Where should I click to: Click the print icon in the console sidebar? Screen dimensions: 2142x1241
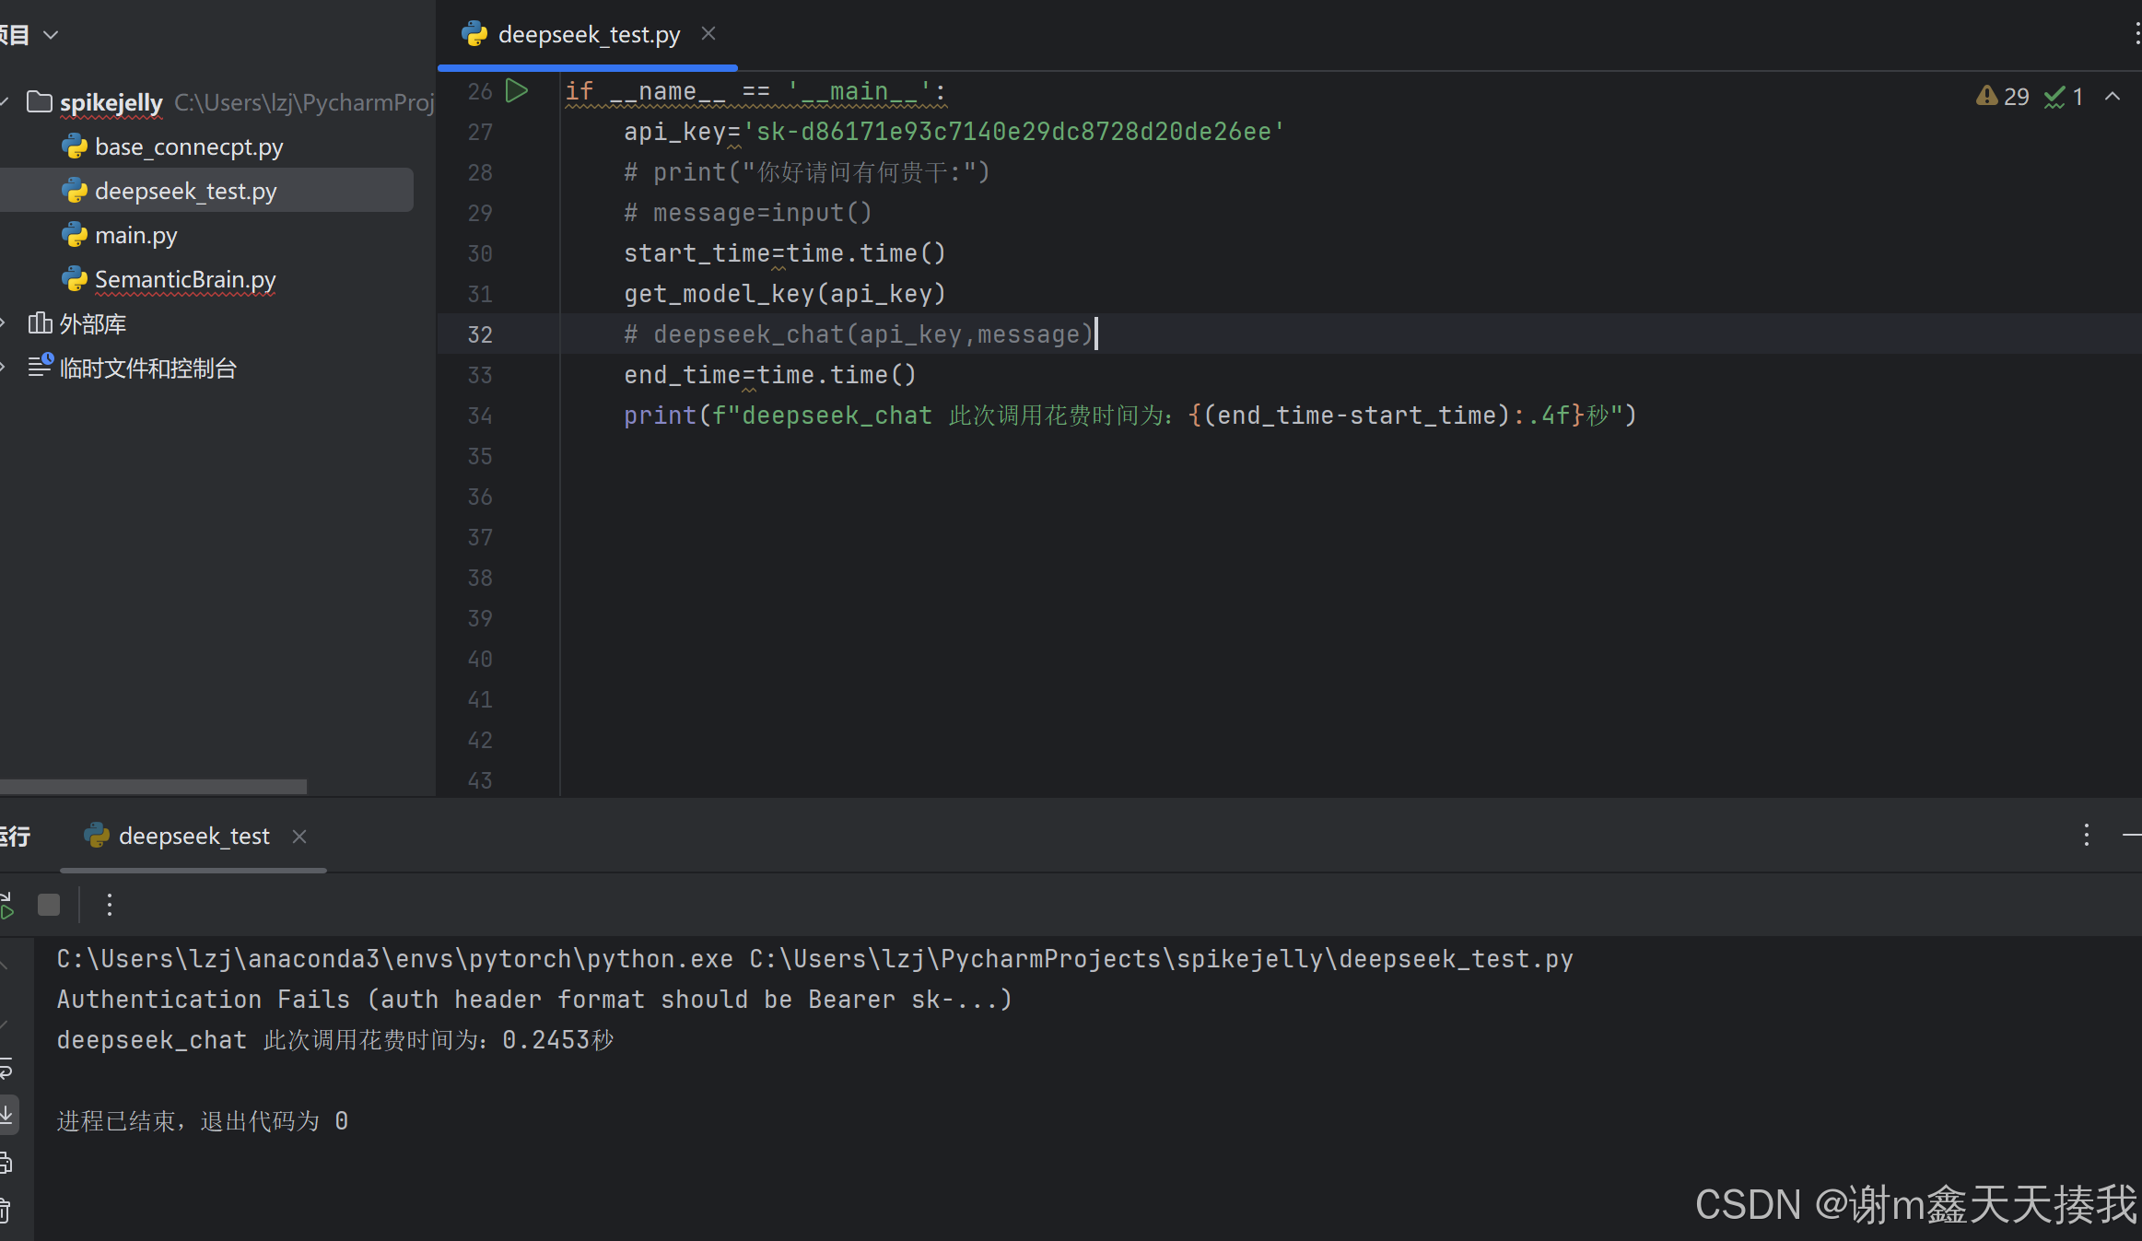pyautogui.click(x=6, y=1163)
